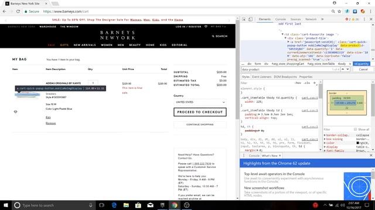Open the Network tab

tap(311, 19)
